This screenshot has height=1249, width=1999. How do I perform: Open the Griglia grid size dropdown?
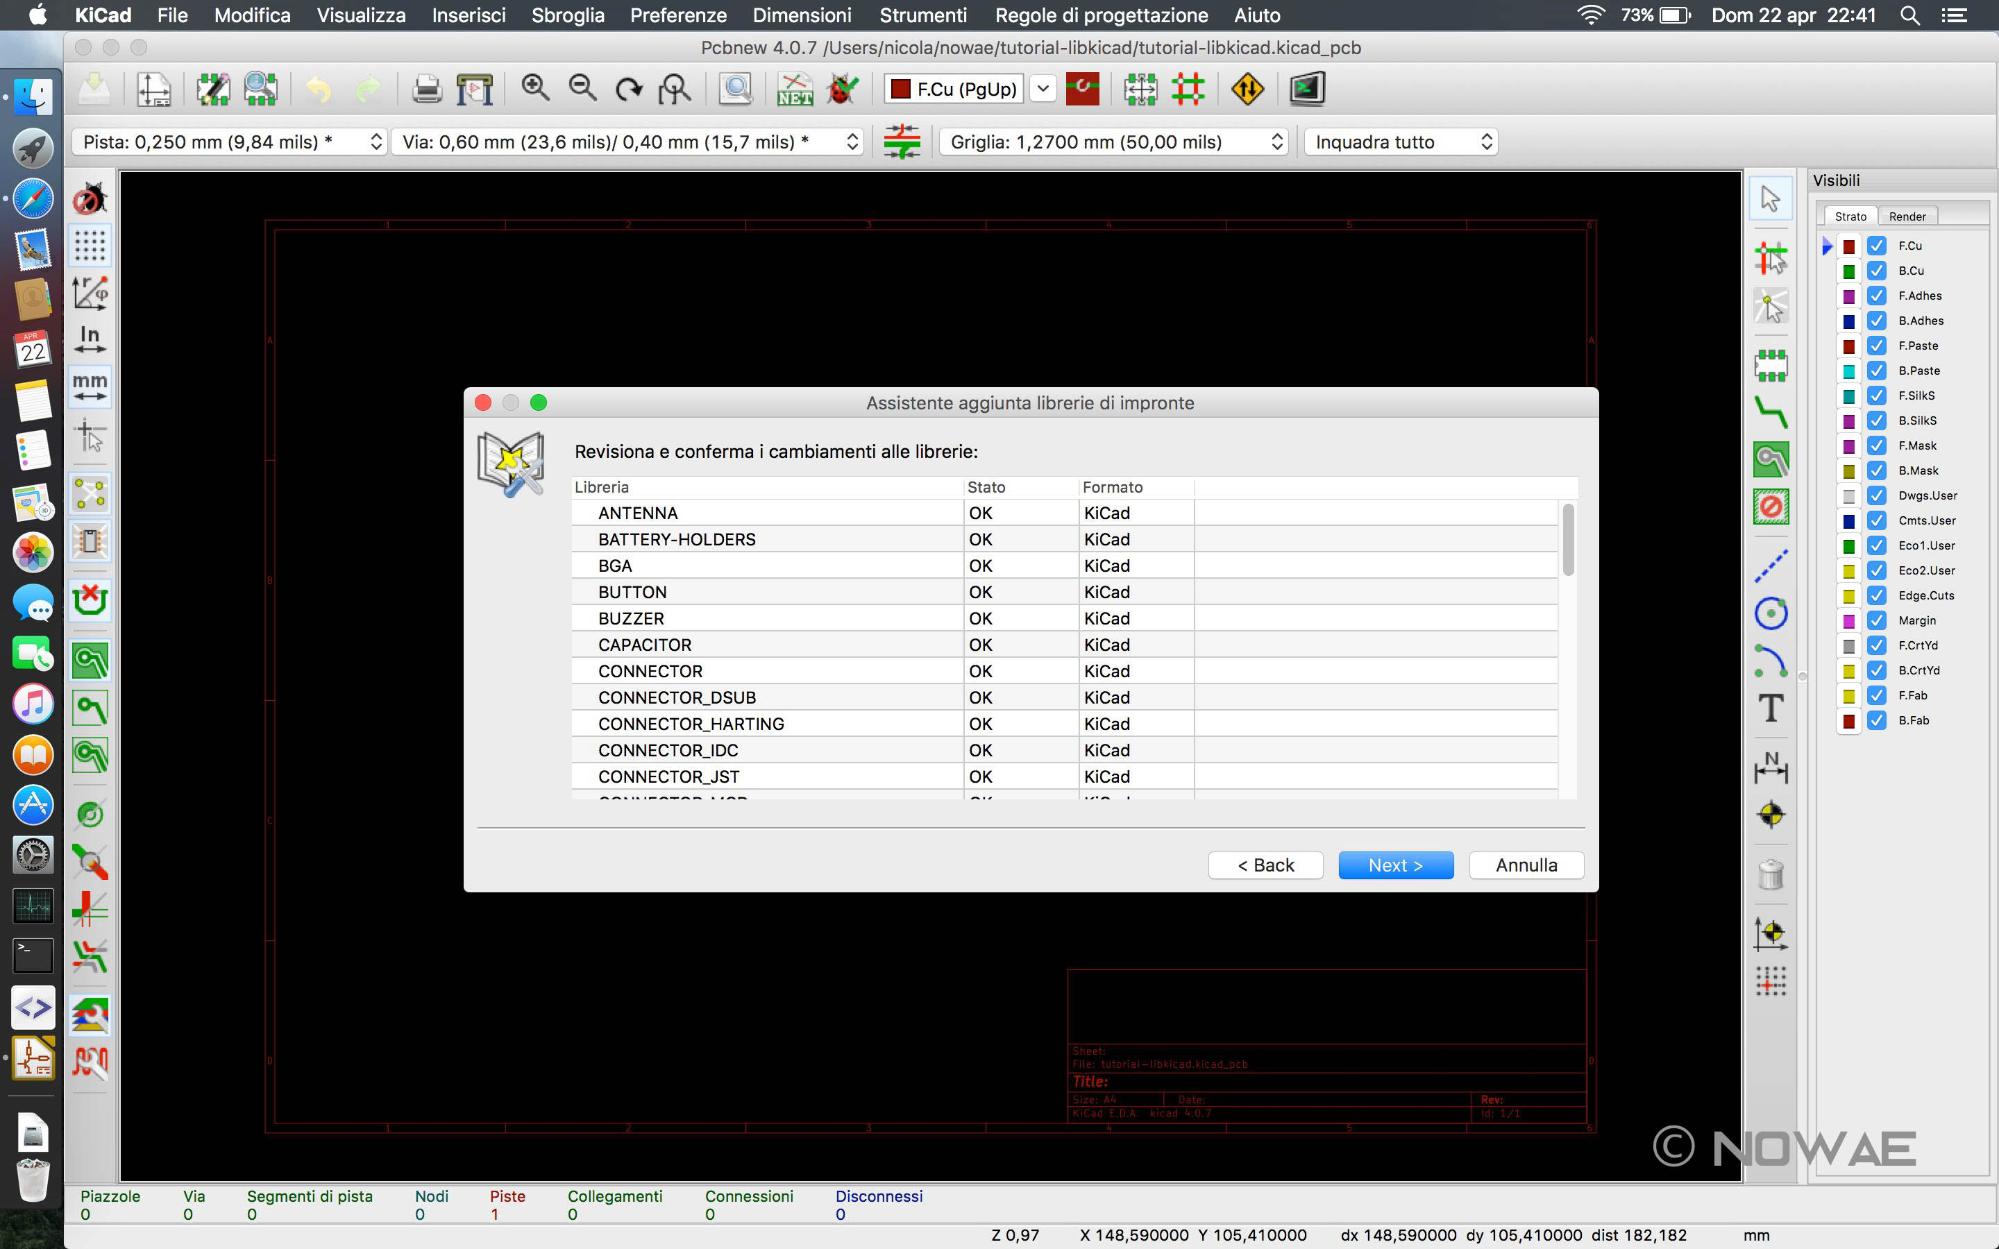coord(1113,142)
